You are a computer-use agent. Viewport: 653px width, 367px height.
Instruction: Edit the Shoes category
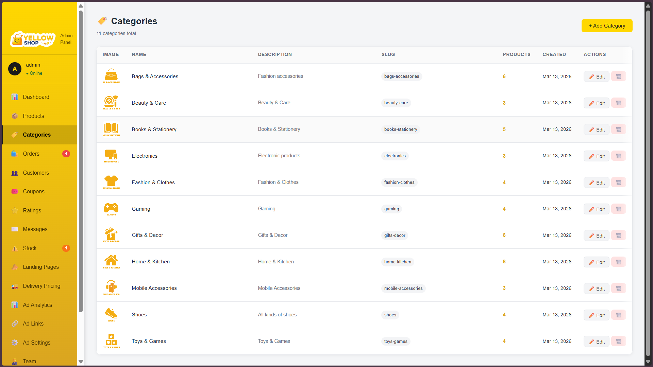click(597, 315)
